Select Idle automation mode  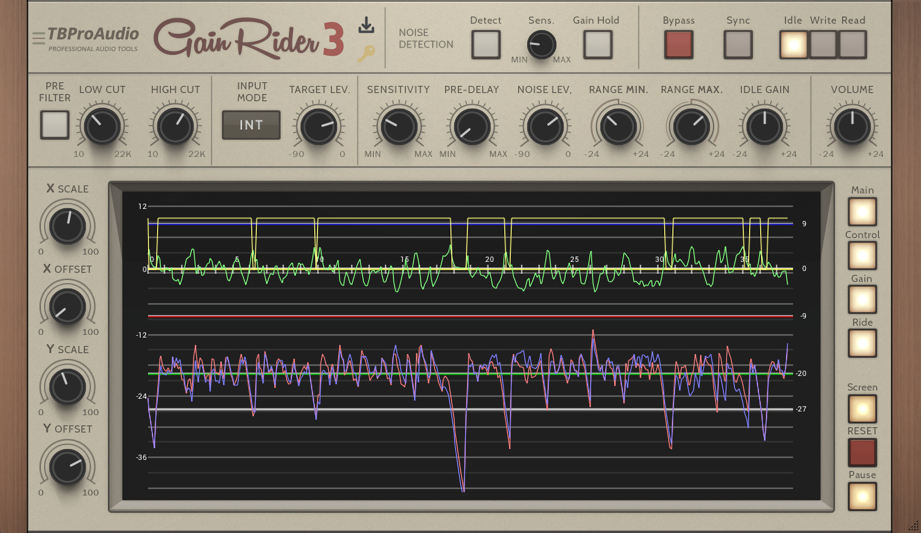[794, 45]
